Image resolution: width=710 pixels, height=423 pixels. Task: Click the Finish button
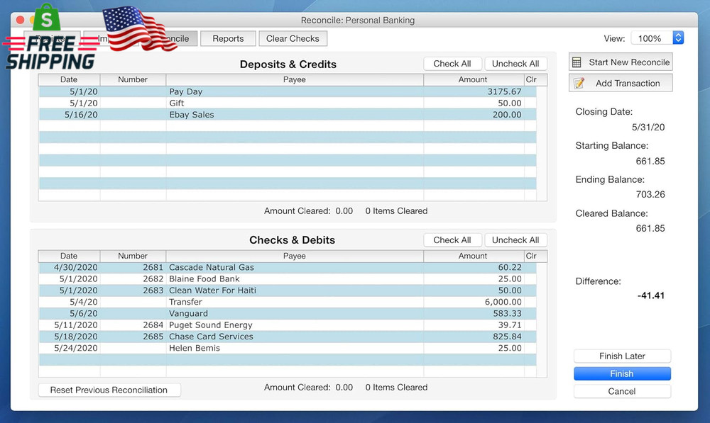coord(622,373)
